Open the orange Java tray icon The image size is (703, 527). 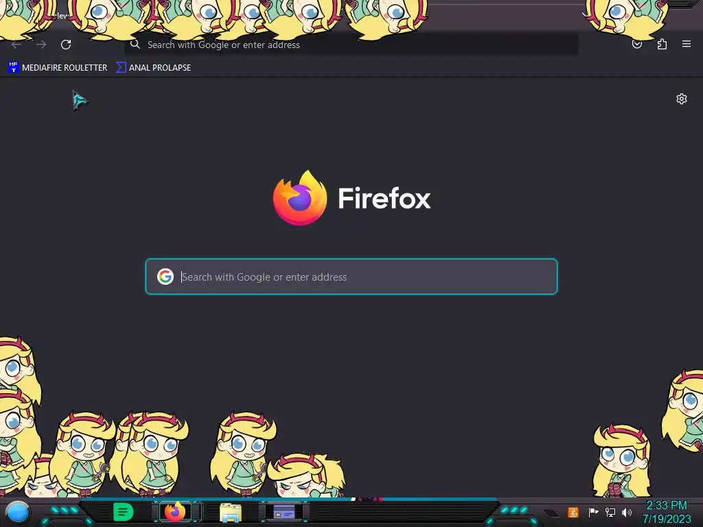(573, 512)
